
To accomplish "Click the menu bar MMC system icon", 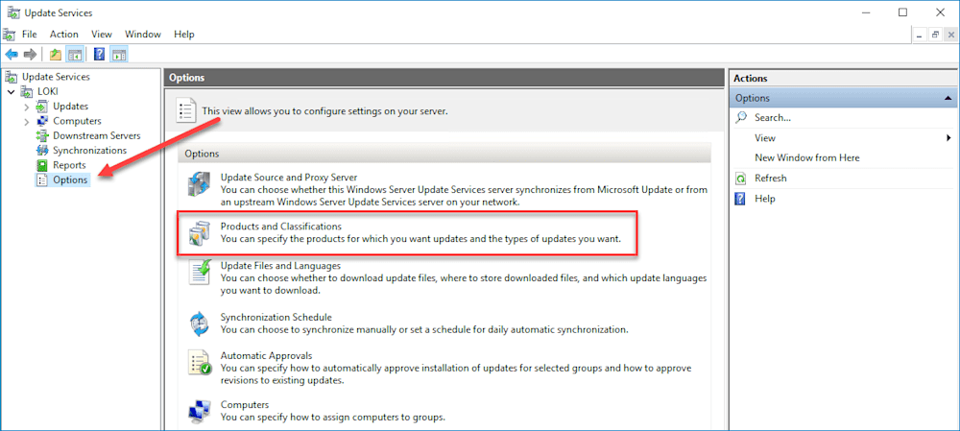I will [x=10, y=35].
